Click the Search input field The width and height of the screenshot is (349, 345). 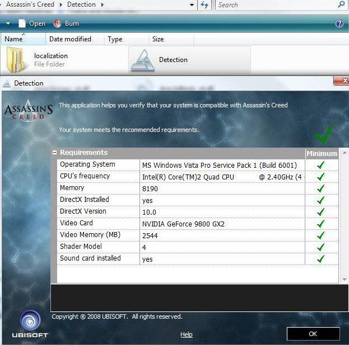pyautogui.click(x=276, y=4)
